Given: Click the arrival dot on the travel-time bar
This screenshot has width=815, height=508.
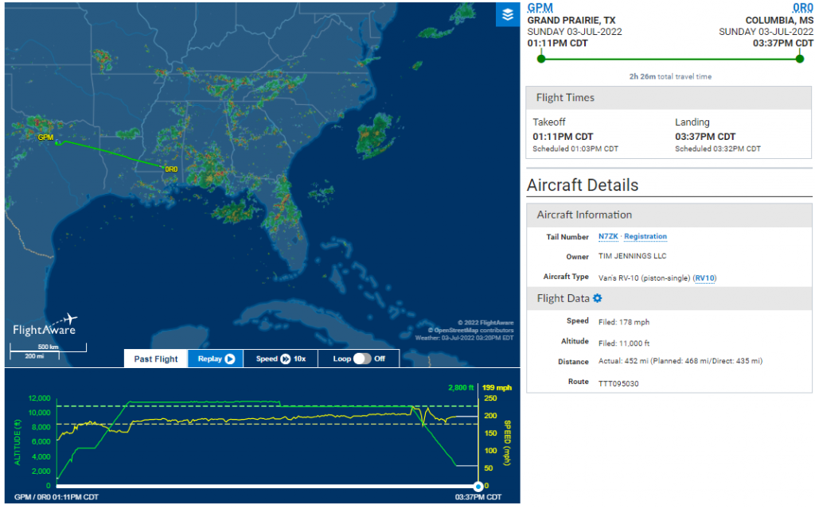Looking at the screenshot, I should tap(799, 58).
